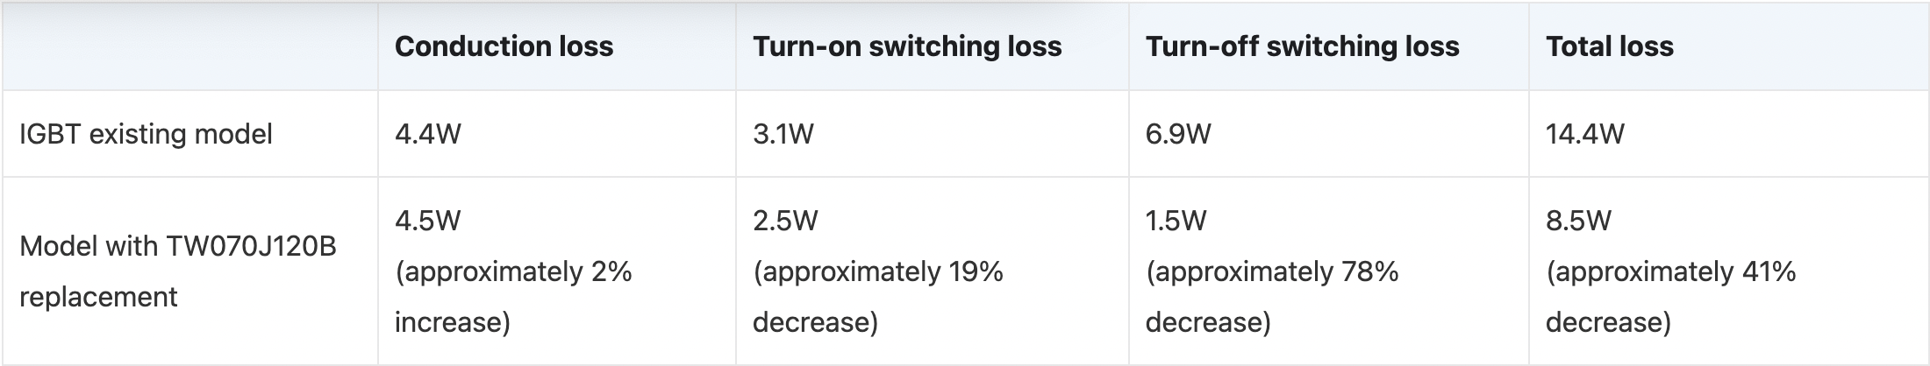1930x366 pixels.
Task: Select the 3.1W turn-on loss value
Action: click(x=783, y=134)
